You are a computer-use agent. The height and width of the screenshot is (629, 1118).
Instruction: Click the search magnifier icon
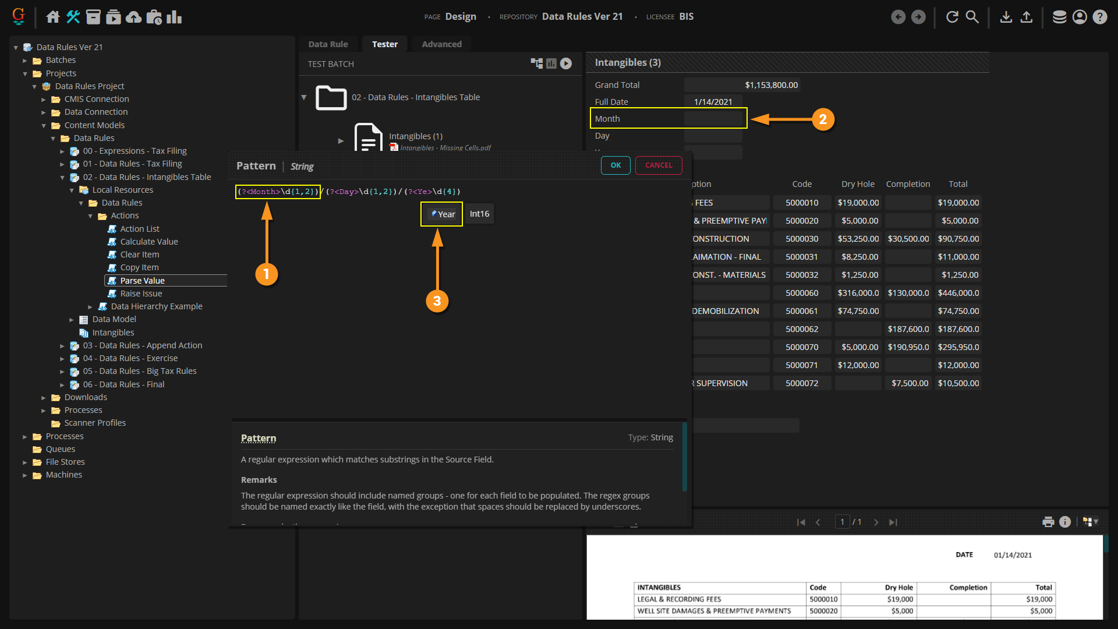tap(972, 17)
